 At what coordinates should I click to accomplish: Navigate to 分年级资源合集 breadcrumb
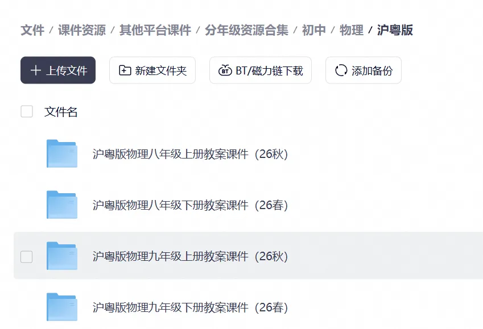(x=247, y=30)
